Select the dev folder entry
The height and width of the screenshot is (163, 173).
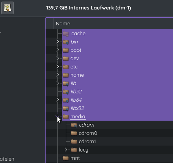[75, 59]
